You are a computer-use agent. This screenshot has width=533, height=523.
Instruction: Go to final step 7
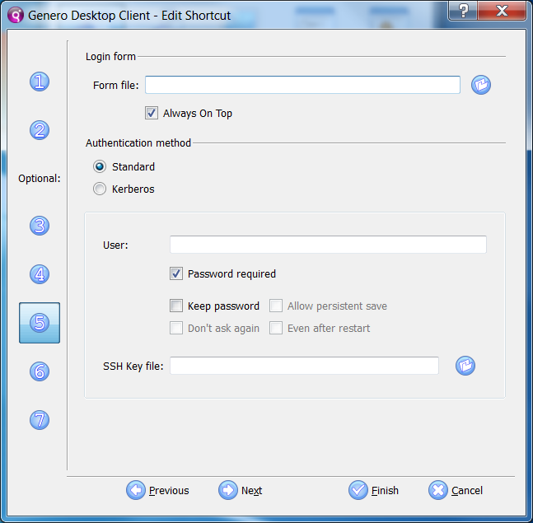point(40,420)
